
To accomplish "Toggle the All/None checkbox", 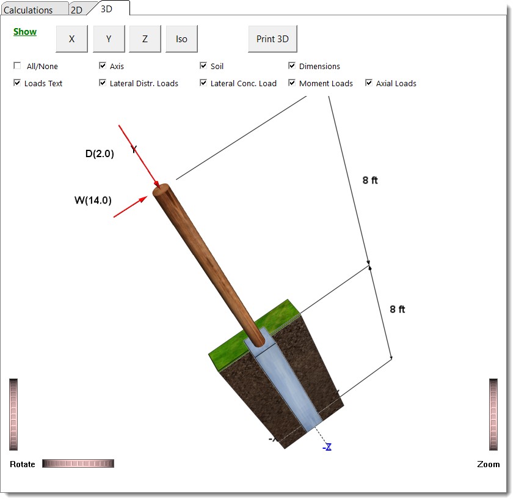I will click(x=17, y=65).
